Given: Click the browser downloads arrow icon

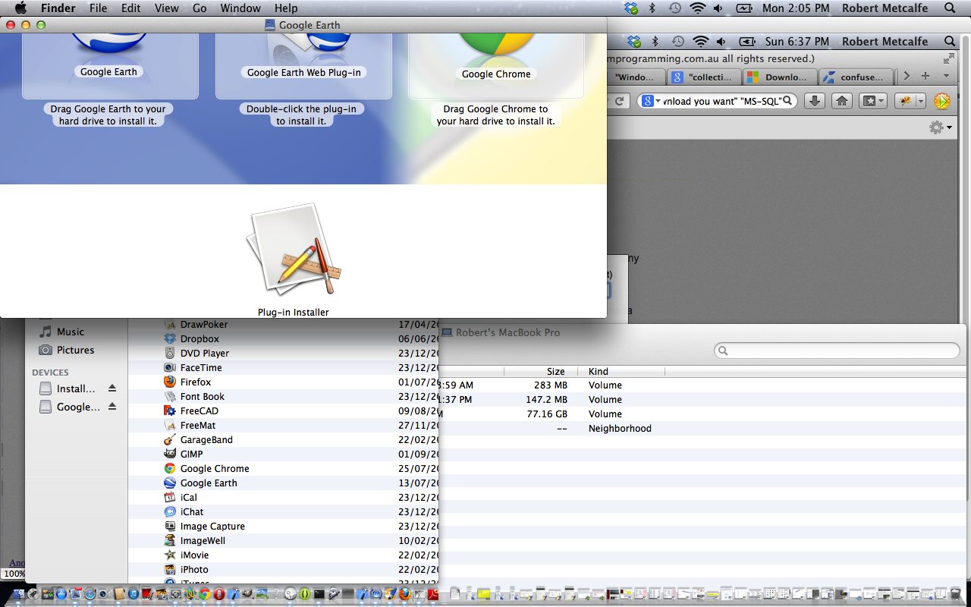Looking at the screenshot, I should click(x=814, y=101).
